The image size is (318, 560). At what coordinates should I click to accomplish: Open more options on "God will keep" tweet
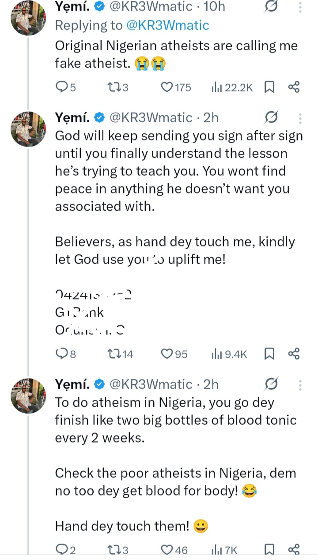[x=300, y=118]
